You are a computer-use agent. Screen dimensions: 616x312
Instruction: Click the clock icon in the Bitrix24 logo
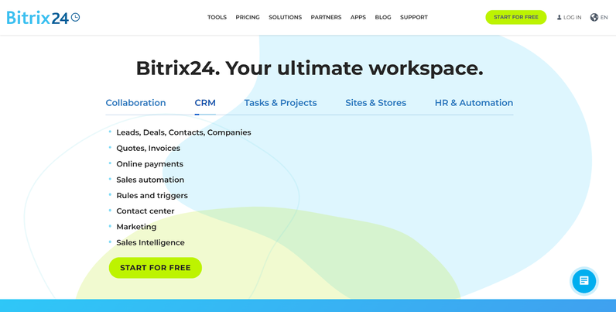(75, 17)
